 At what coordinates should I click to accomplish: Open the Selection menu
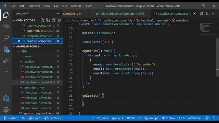34,6
